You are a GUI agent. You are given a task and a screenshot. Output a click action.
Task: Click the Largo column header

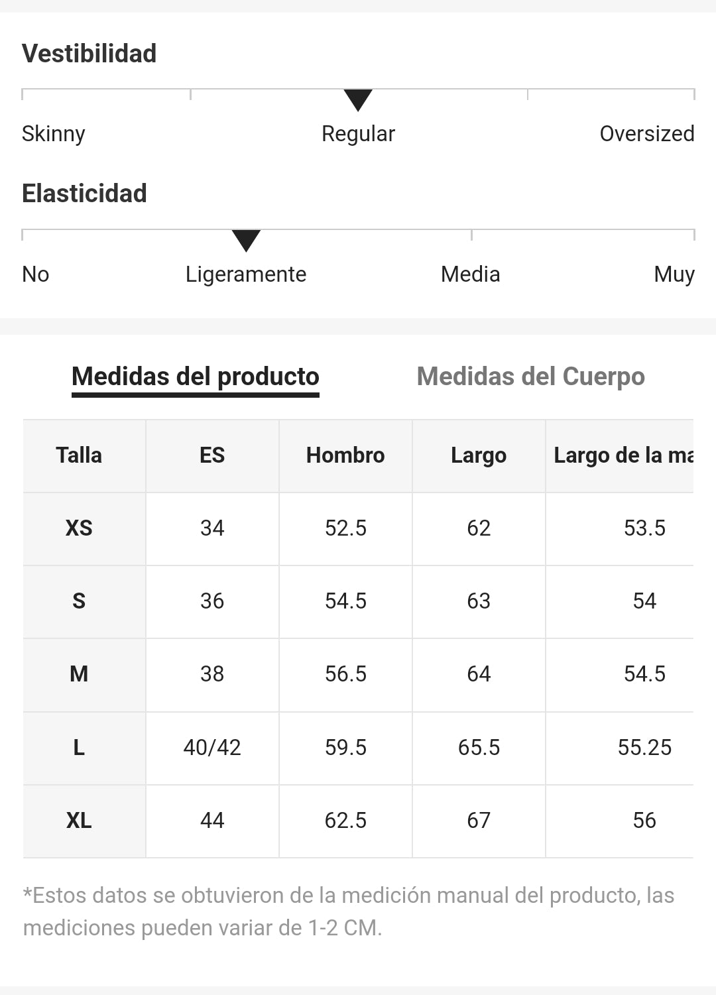click(479, 455)
